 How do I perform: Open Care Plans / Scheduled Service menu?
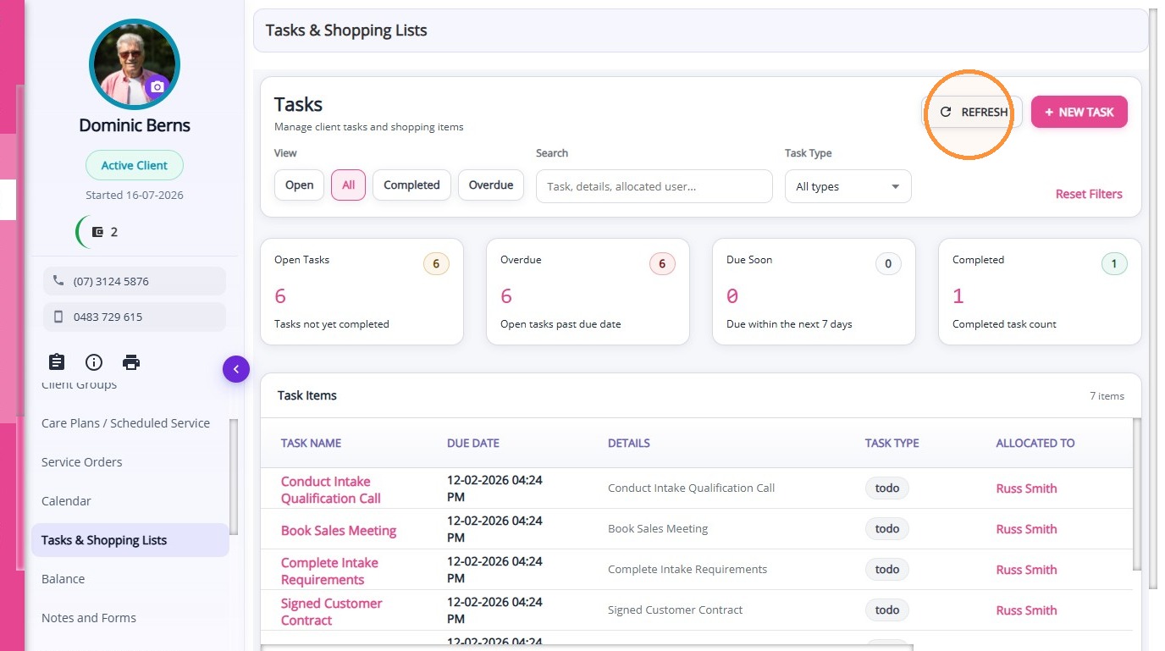pyautogui.click(x=125, y=423)
